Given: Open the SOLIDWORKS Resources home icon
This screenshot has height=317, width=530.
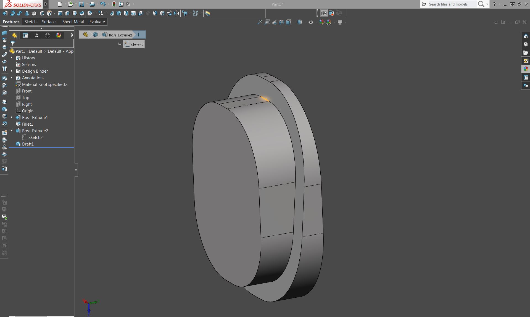Looking at the screenshot, I should 526,36.
